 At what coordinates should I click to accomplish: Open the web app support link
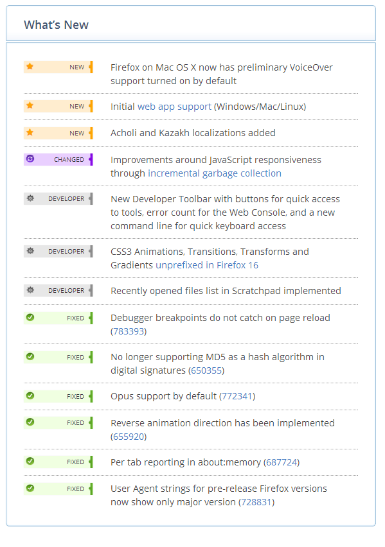click(x=174, y=107)
